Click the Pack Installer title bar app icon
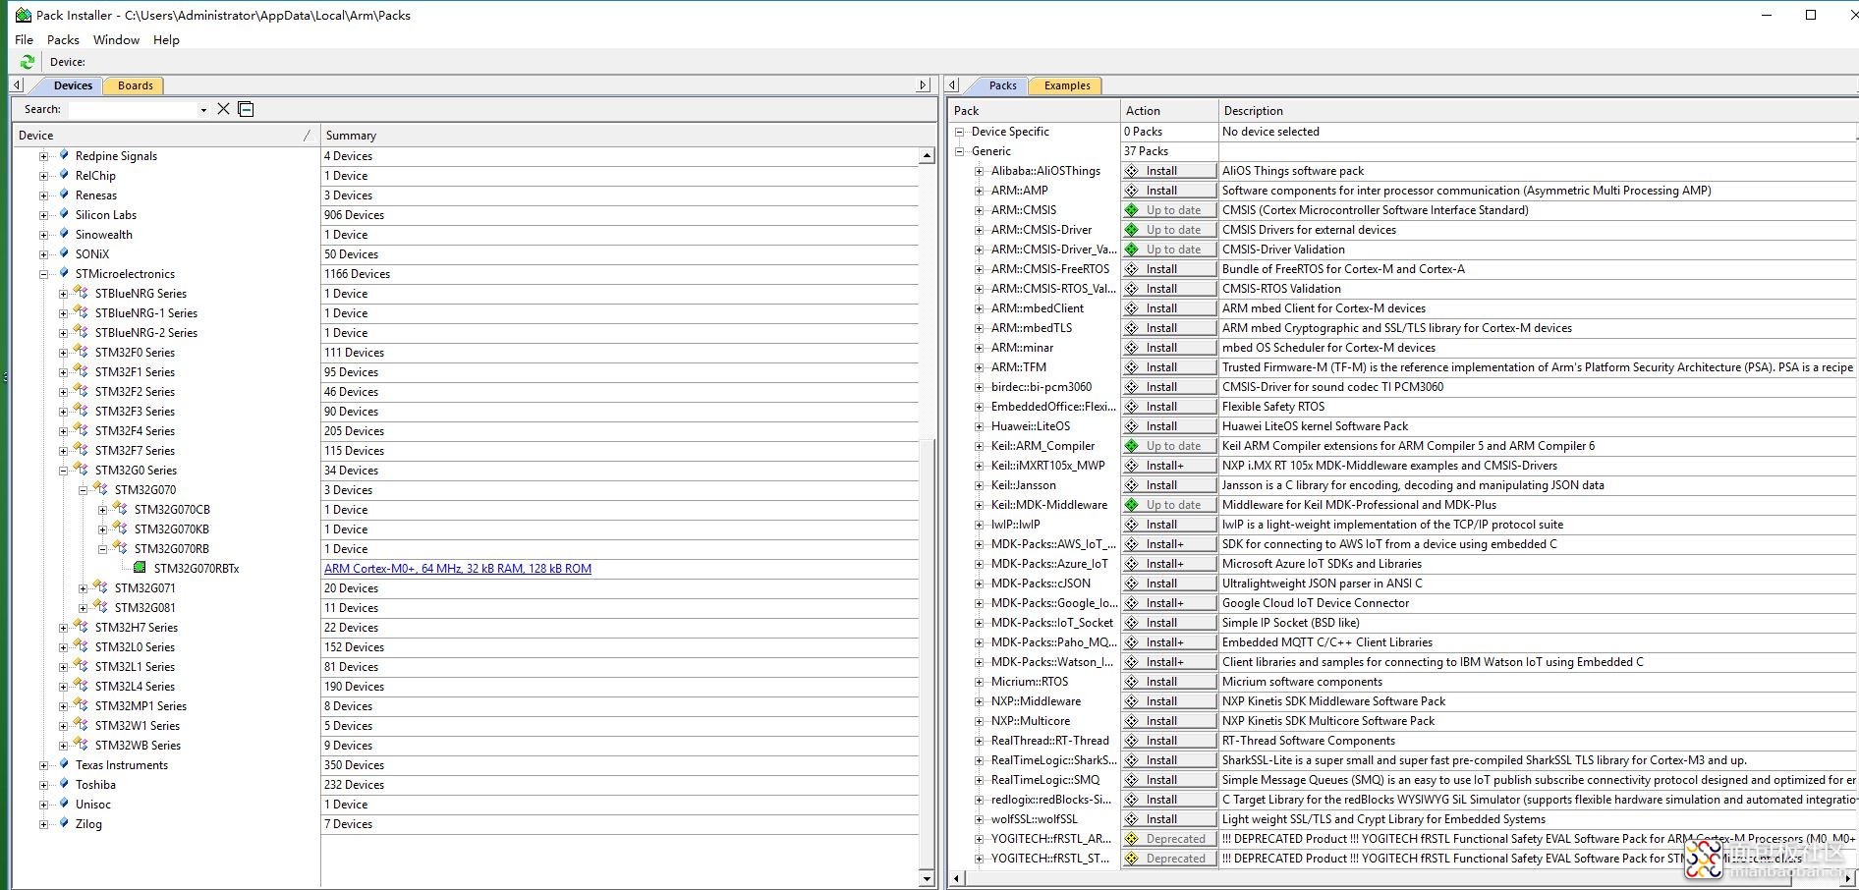 tap(24, 15)
